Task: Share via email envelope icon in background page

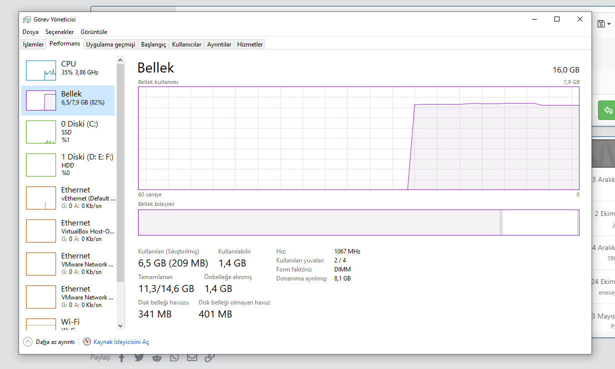Action: tap(192, 357)
